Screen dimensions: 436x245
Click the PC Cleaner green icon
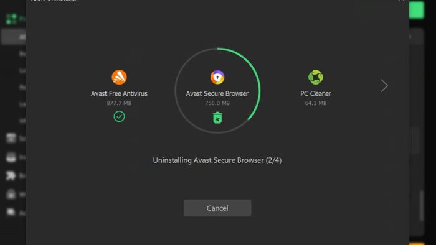click(316, 77)
